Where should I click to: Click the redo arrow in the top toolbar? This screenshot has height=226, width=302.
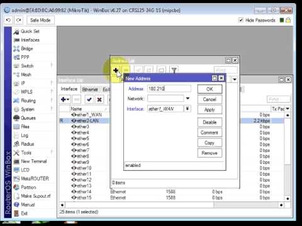click(19, 20)
